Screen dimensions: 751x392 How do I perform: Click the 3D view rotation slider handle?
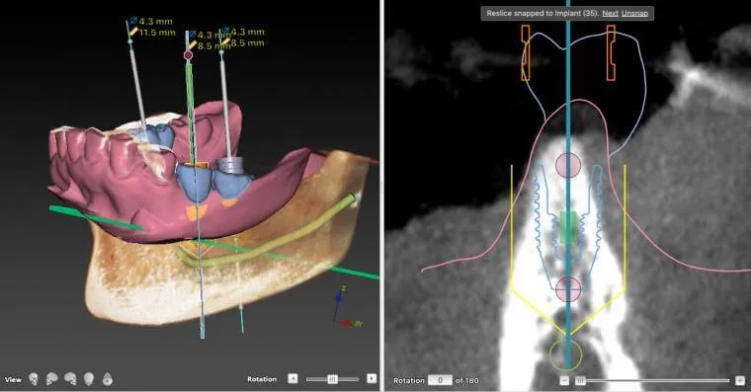[x=332, y=379]
